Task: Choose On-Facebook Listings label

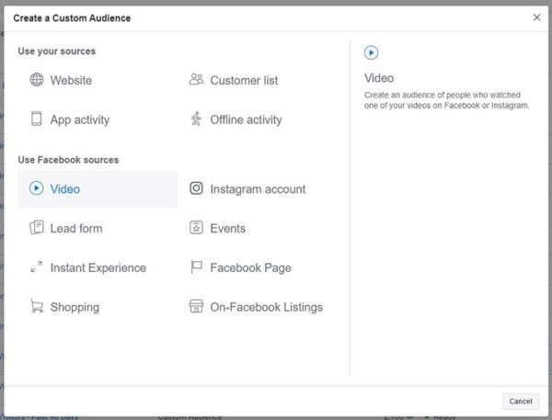Action: tap(267, 308)
